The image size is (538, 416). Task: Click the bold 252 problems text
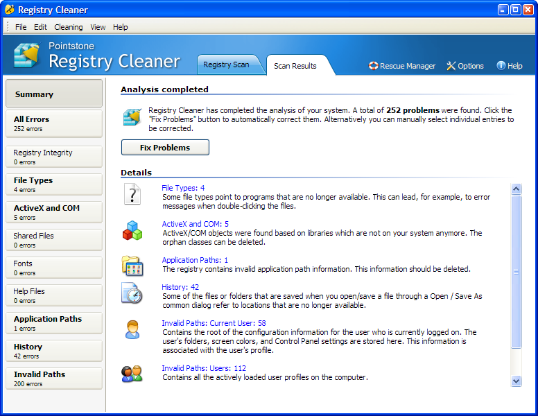[413, 110]
